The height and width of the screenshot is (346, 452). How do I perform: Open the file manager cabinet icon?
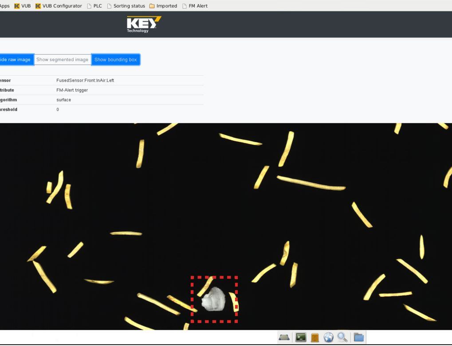pos(314,338)
